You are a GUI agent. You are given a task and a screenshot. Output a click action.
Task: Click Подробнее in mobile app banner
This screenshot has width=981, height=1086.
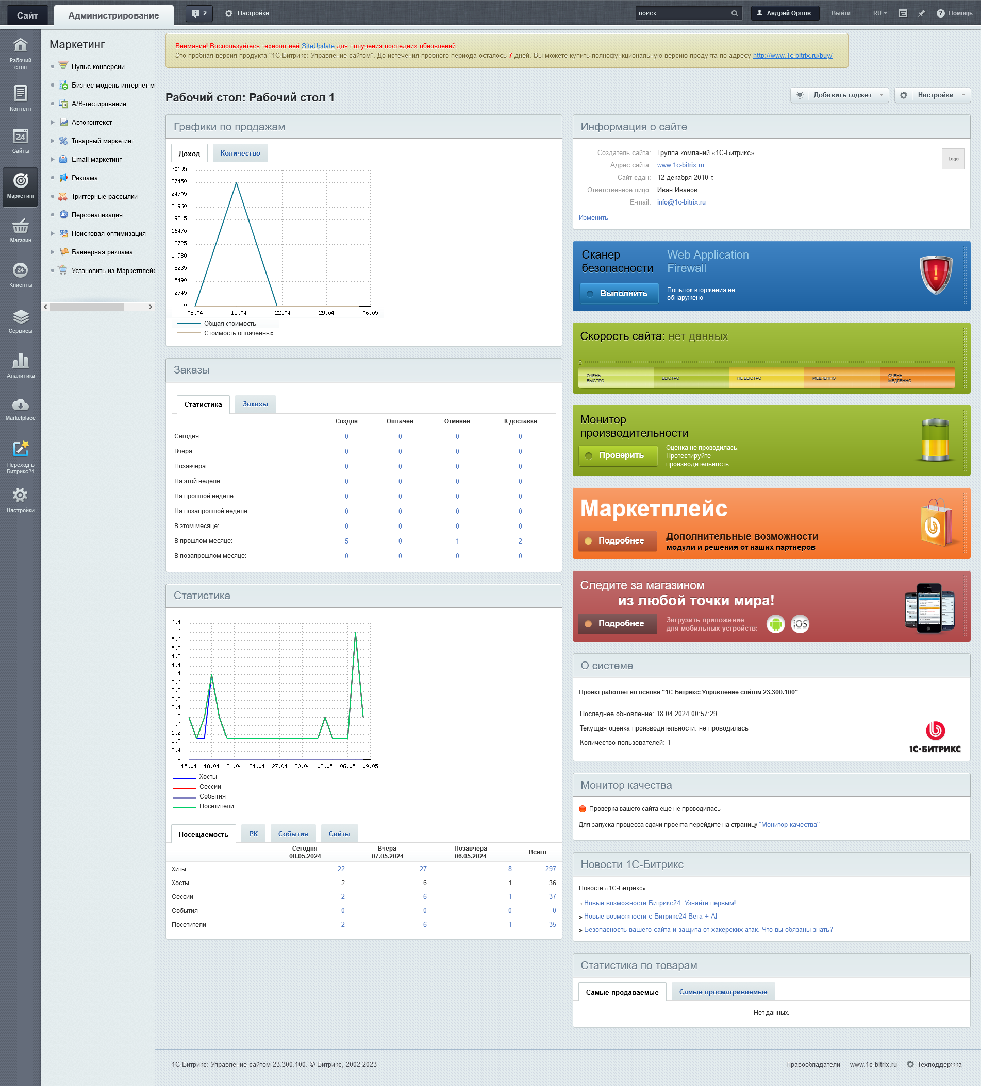coord(618,624)
